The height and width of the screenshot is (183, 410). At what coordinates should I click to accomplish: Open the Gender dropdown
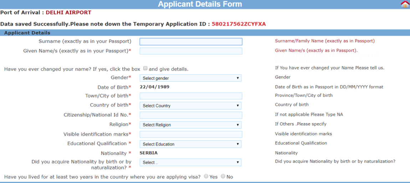(x=190, y=78)
